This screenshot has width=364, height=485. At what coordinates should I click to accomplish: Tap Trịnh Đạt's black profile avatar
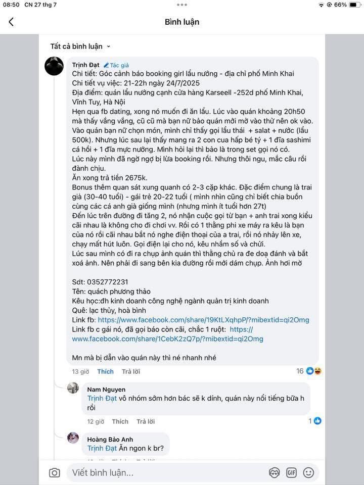[54, 66]
